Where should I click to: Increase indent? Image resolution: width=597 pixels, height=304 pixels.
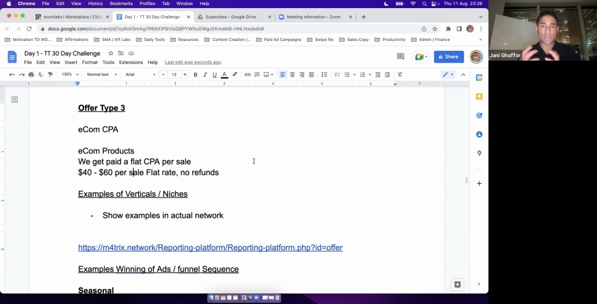387,74
